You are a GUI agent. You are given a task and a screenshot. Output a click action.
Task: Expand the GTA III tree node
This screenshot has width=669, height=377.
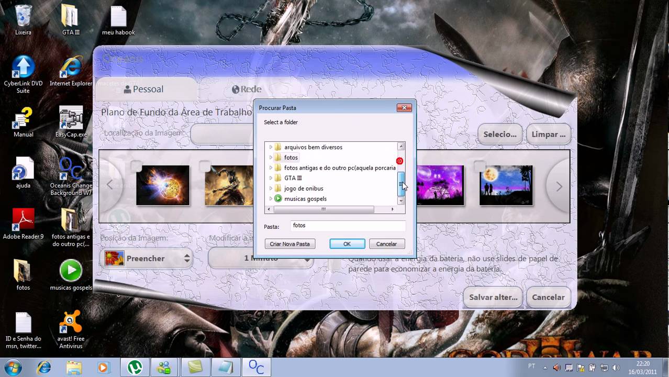pyautogui.click(x=271, y=178)
